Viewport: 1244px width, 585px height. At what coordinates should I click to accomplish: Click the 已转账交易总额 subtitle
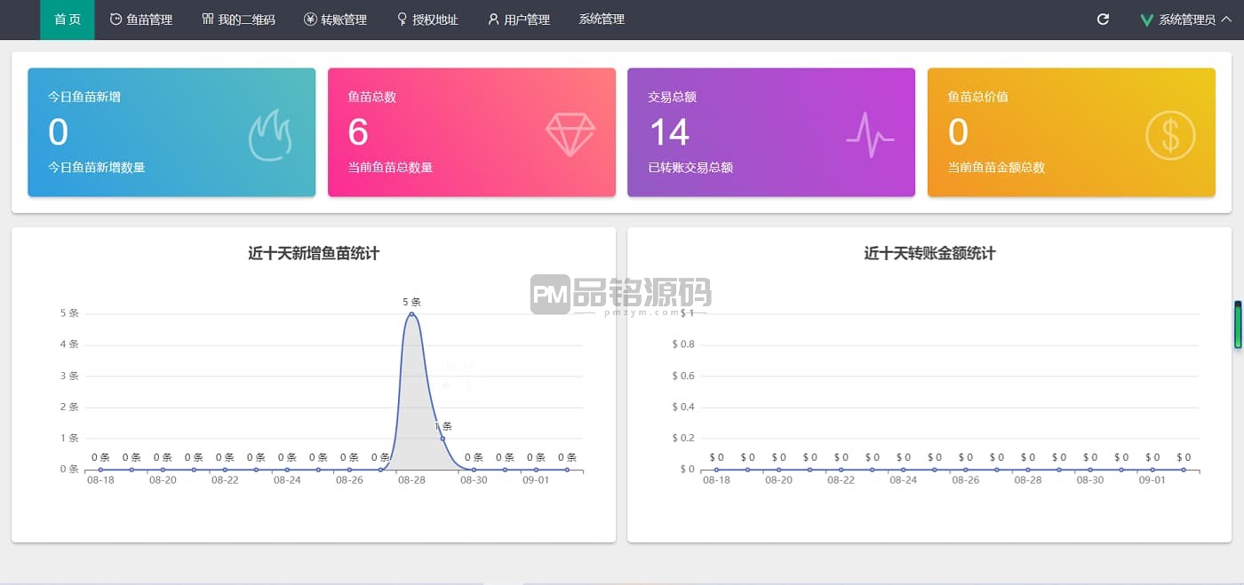point(690,167)
